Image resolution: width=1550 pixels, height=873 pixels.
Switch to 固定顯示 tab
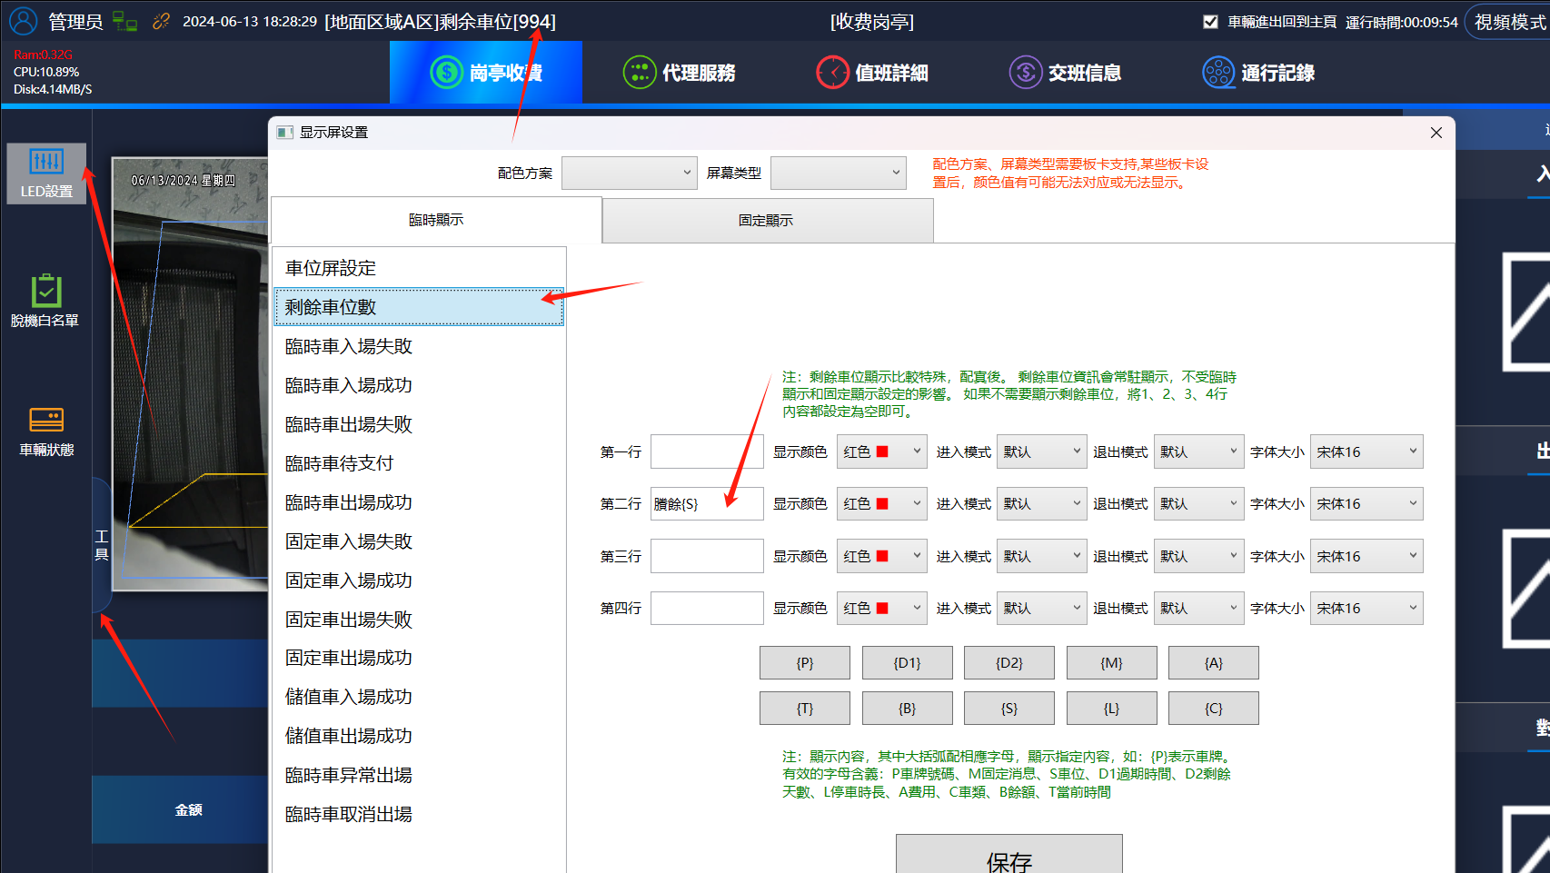(767, 221)
